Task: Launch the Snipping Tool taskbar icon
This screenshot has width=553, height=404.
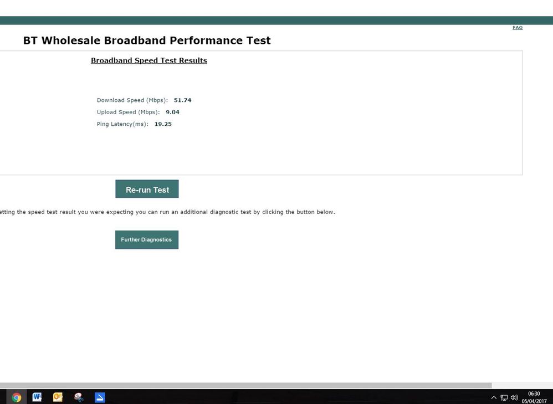Action: (x=79, y=397)
